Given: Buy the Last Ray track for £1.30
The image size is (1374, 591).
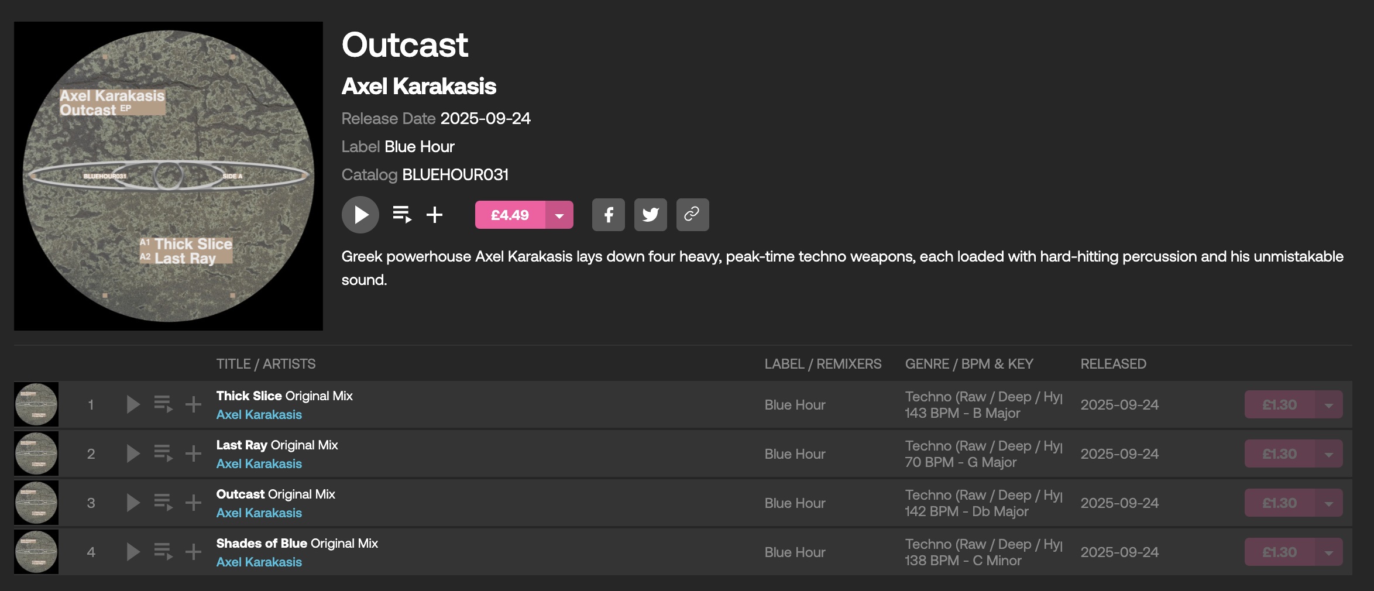Looking at the screenshot, I should click(1279, 454).
